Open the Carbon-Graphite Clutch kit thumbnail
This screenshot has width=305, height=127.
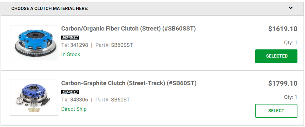coord(34,98)
